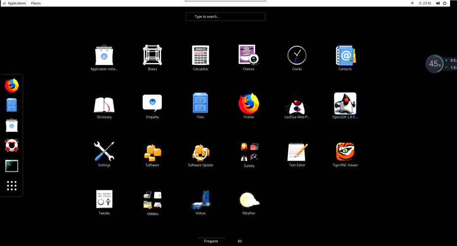Screen dimensions: 457x246
Task: Open Help lifebuoy icon in dock
Action: 12,146
